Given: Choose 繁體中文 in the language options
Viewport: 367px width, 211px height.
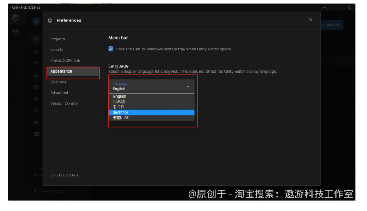Looking at the screenshot, I should (151, 118).
